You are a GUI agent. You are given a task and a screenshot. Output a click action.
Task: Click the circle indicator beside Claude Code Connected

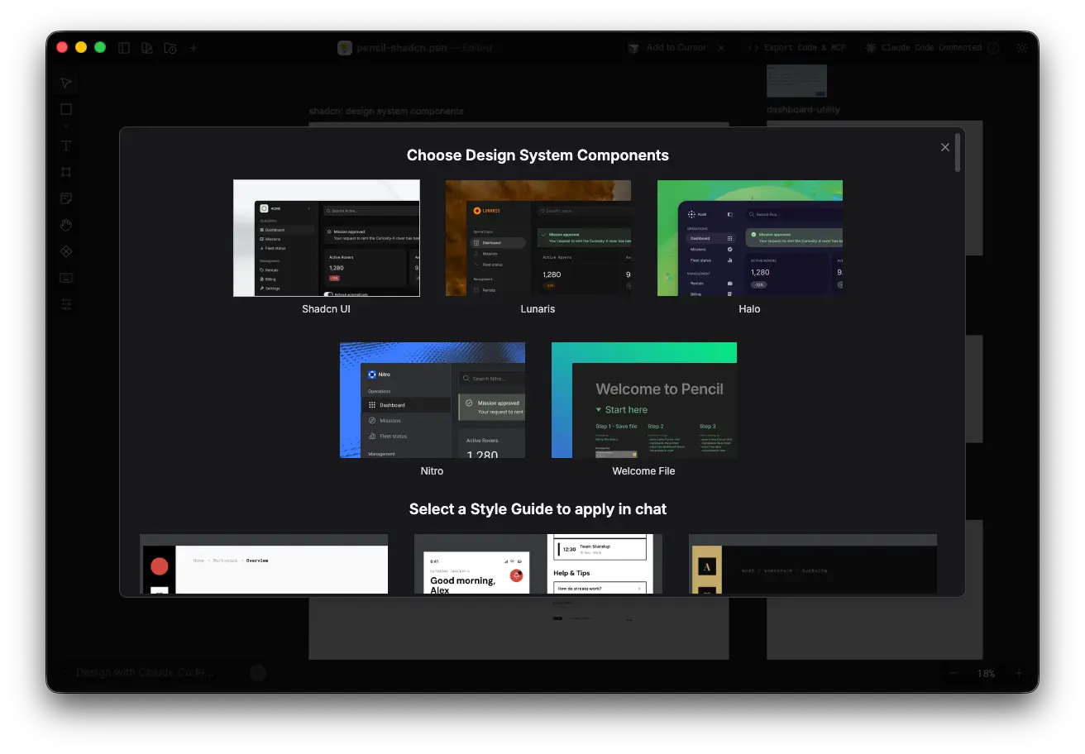(x=993, y=48)
